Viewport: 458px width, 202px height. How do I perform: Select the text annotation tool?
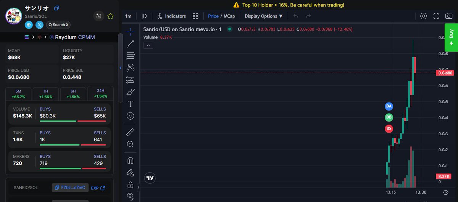[x=130, y=104]
